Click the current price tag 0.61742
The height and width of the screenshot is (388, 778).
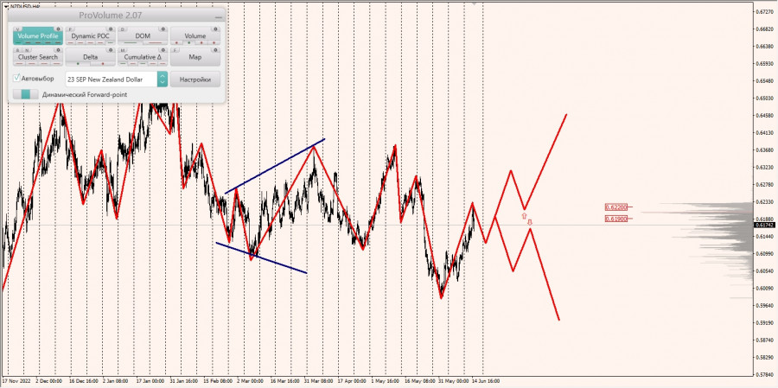click(765, 225)
